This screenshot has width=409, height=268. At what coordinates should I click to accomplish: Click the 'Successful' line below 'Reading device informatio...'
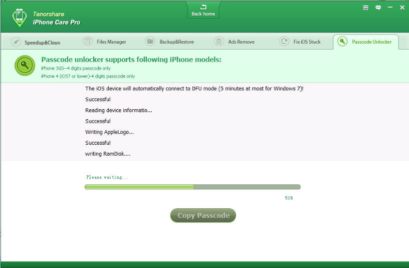click(x=98, y=121)
